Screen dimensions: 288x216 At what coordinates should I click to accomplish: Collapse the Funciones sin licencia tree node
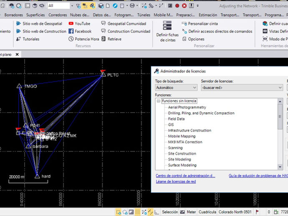click(158, 101)
